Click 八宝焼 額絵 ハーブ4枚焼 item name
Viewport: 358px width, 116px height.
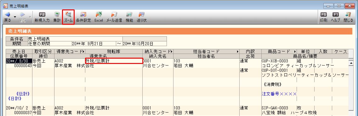point(289,113)
